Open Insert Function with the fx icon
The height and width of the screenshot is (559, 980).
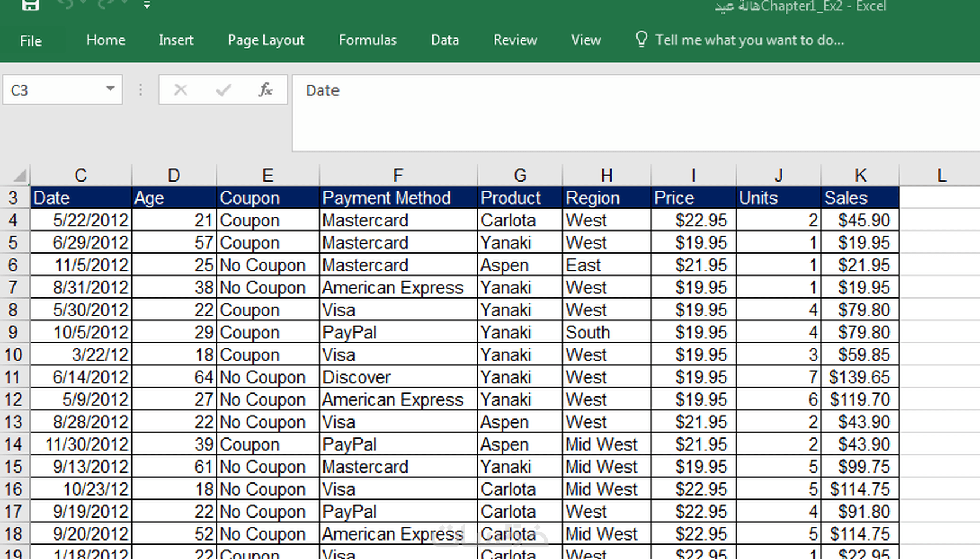click(265, 90)
